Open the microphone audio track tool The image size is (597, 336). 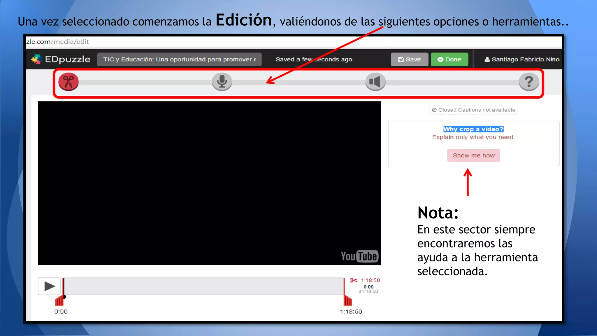pyautogui.click(x=222, y=82)
